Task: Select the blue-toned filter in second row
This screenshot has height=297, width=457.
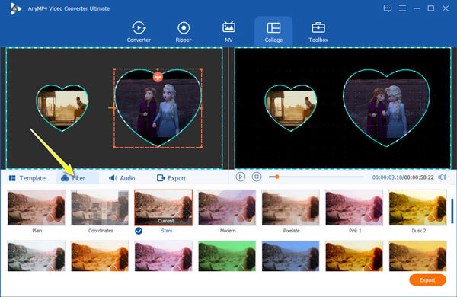Action: pyautogui.click(x=291, y=256)
